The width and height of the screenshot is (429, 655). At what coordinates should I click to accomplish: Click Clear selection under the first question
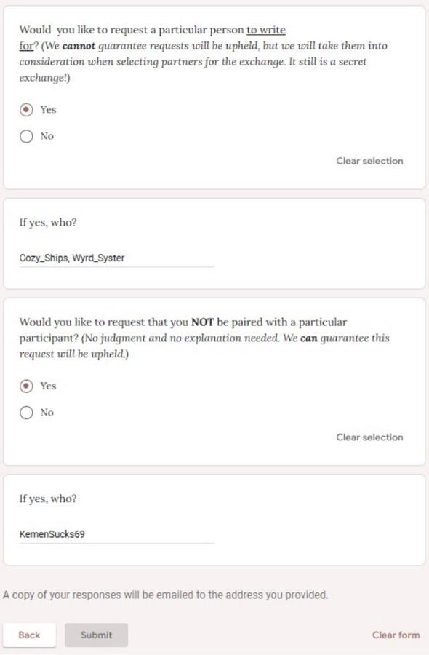[369, 161]
